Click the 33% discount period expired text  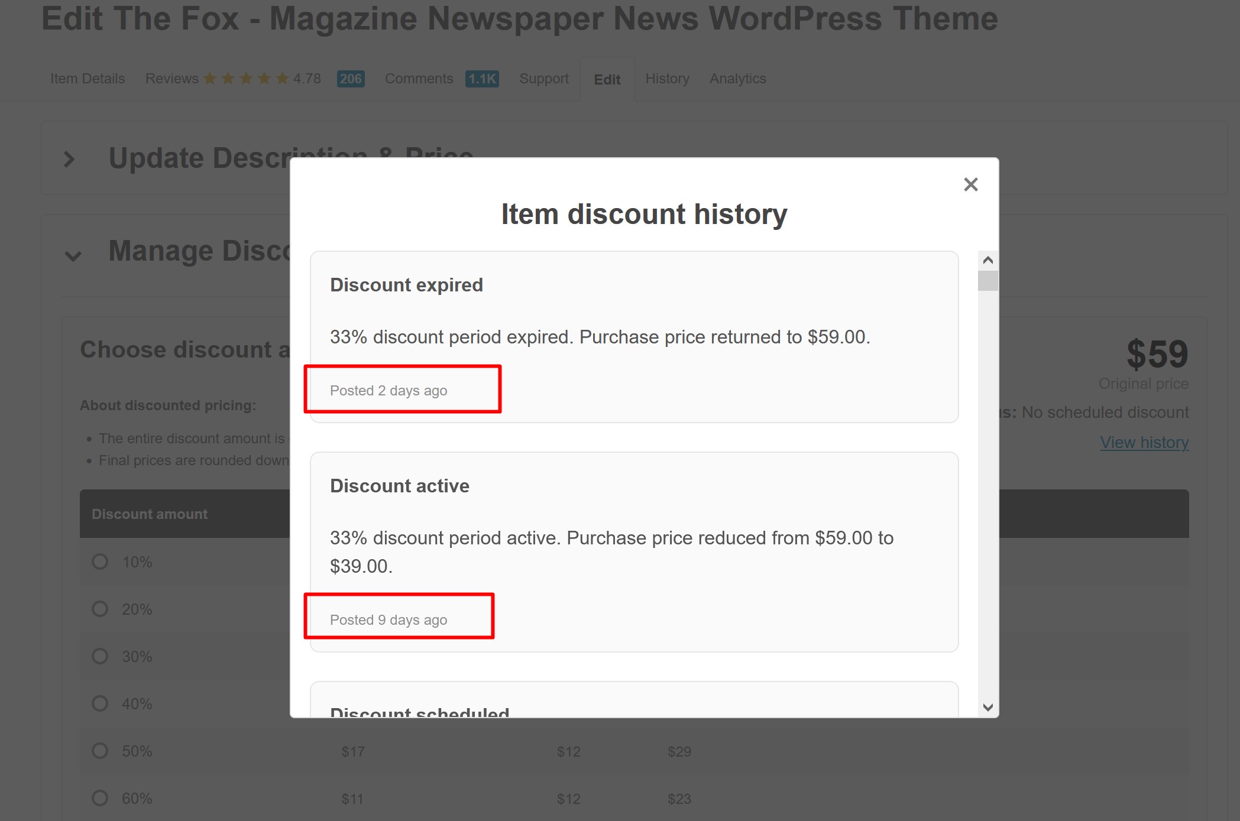coord(600,337)
